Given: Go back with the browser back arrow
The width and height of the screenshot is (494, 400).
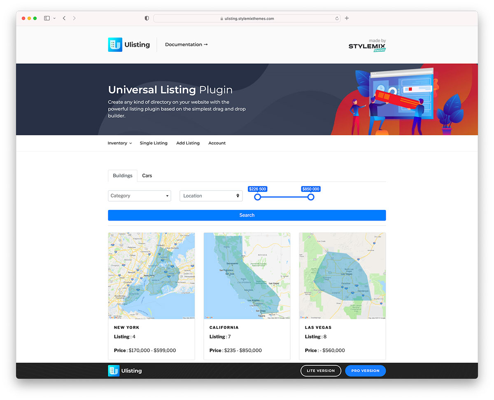Looking at the screenshot, I should (x=64, y=18).
